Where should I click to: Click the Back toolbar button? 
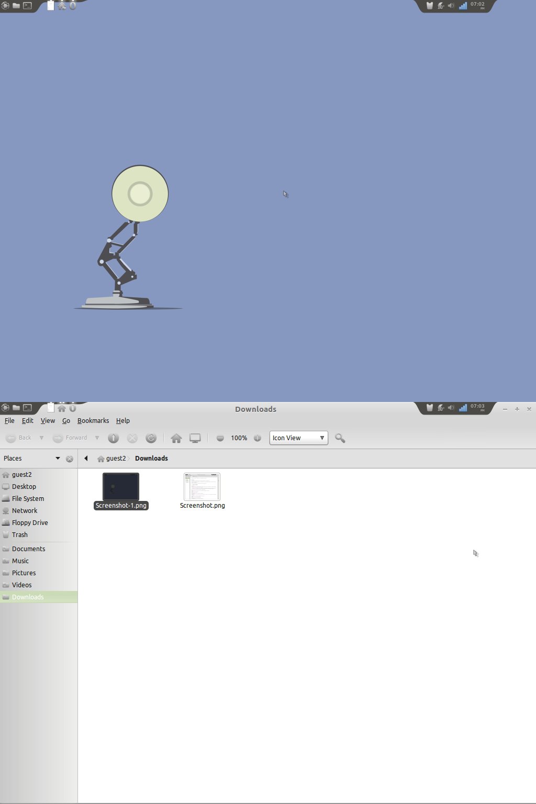[x=19, y=438]
